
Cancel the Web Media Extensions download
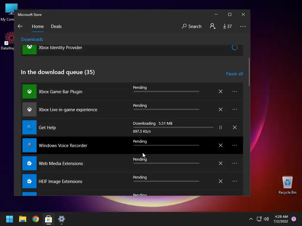(x=221, y=163)
